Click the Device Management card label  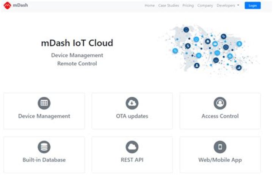click(x=44, y=116)
